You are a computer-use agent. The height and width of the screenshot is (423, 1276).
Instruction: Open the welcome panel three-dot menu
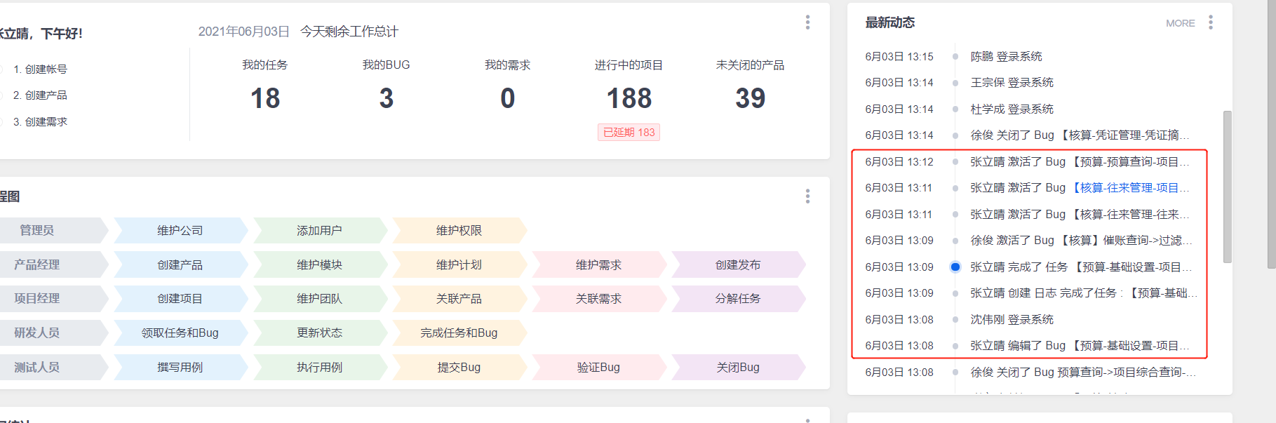coord(807,22)
